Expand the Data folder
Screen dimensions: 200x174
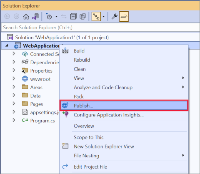(x=14, y=96)
